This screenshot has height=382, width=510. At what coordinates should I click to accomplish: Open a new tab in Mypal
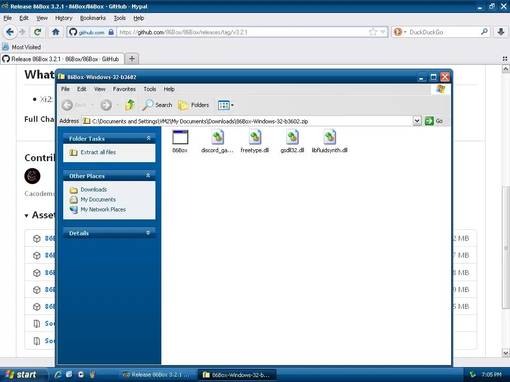(x=131, y=59)
